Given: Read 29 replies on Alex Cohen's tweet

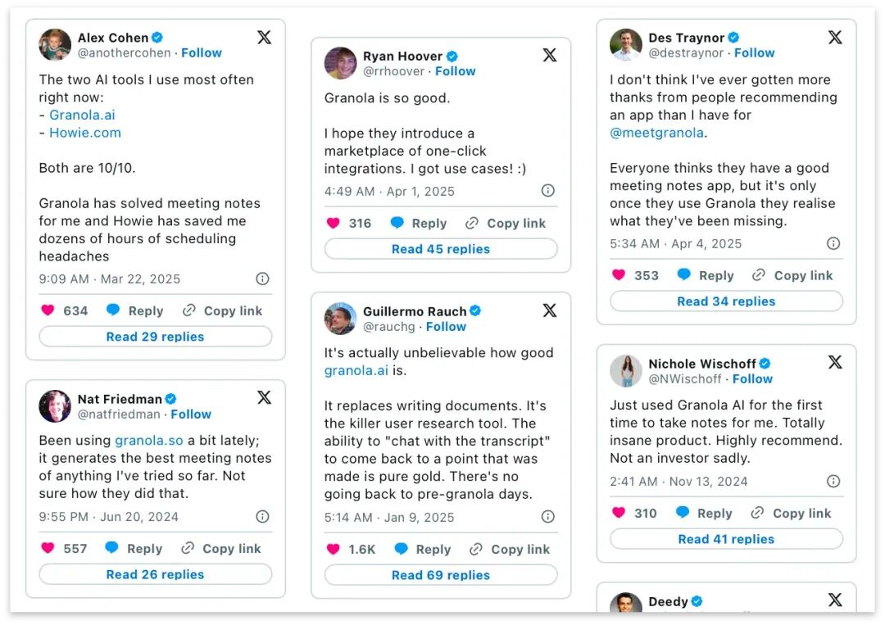Looking at the screenshot, I should click(x=155, y=337).
